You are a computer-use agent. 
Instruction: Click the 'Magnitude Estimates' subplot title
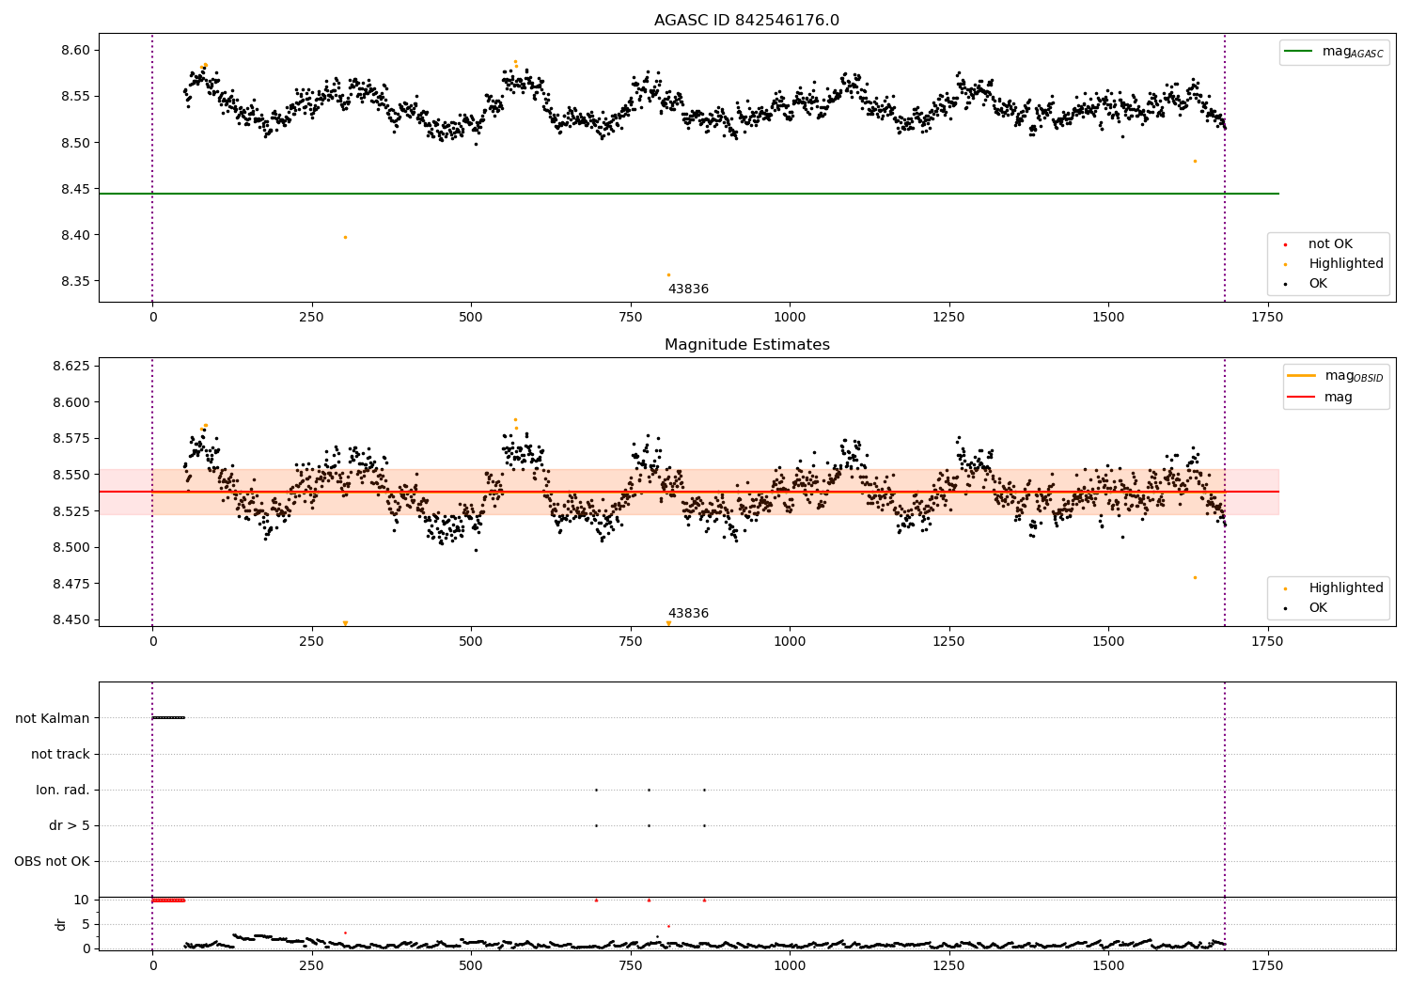click(x=746, y=344)
